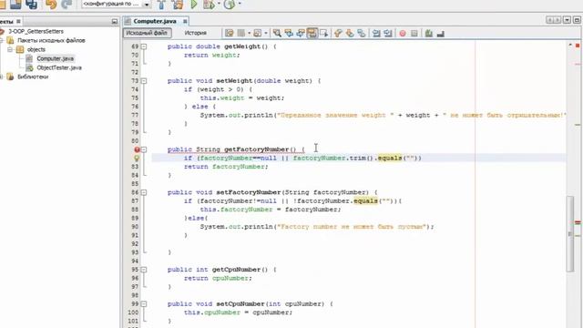Open the dropdown arrow after the Back icon
The width and height of the screenshot is (583, 328).
[x=249, y=34]
